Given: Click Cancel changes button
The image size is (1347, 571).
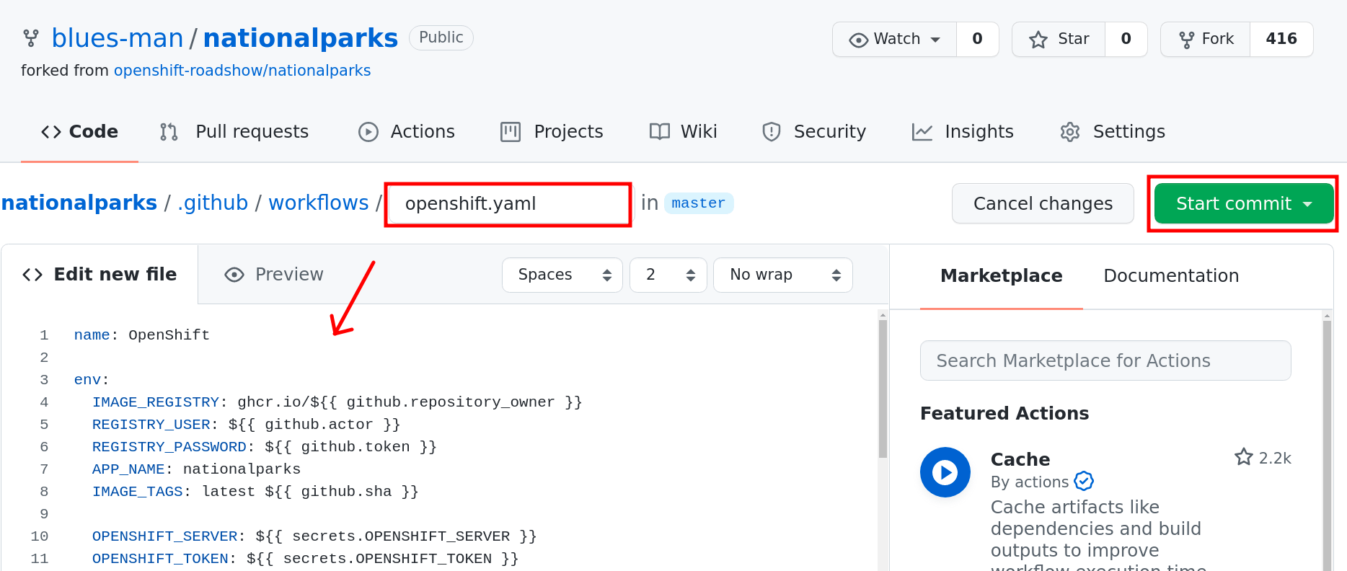Looking at the screenshot, I should click(x=1043, y=203).
